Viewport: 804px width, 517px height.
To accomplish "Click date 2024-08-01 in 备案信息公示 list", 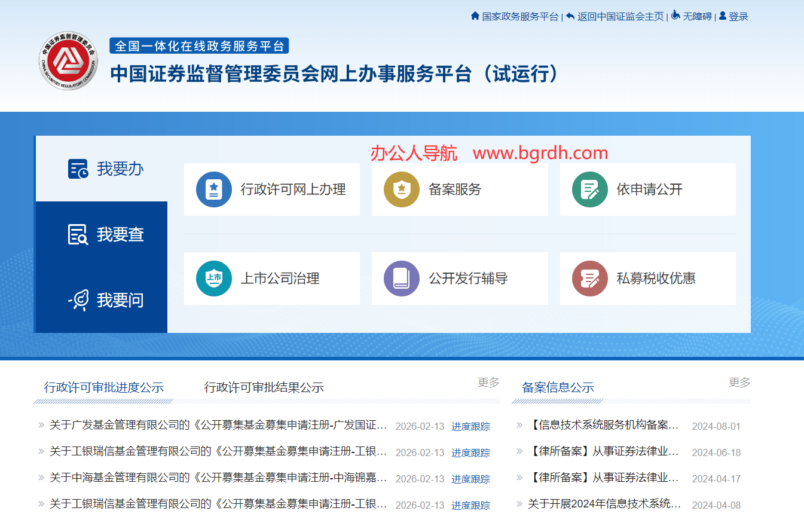I will coord(716,426).
